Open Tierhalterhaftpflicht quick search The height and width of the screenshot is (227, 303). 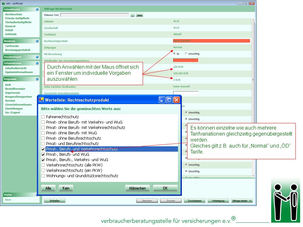click(x=18, y=22)
